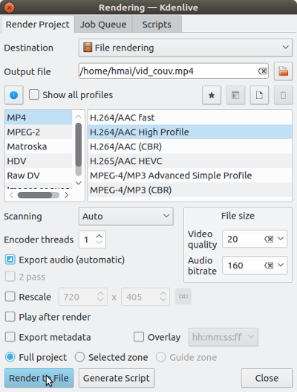Open the Destination dropdown
The height and width of the screenshot is (392, 297).
[x=186, y=48]
